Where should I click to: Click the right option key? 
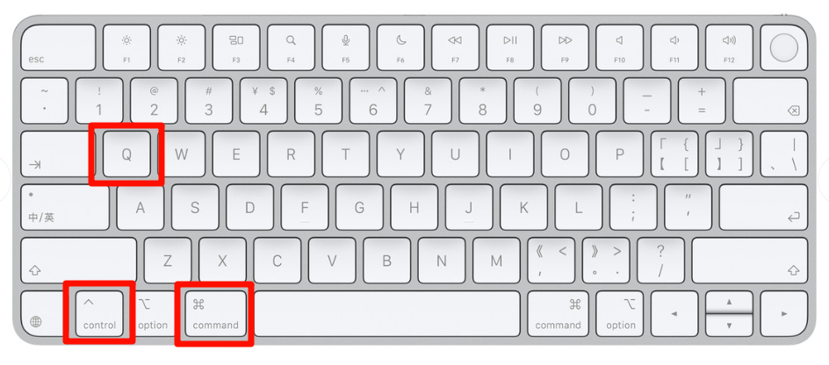click(x=620, y=312)
